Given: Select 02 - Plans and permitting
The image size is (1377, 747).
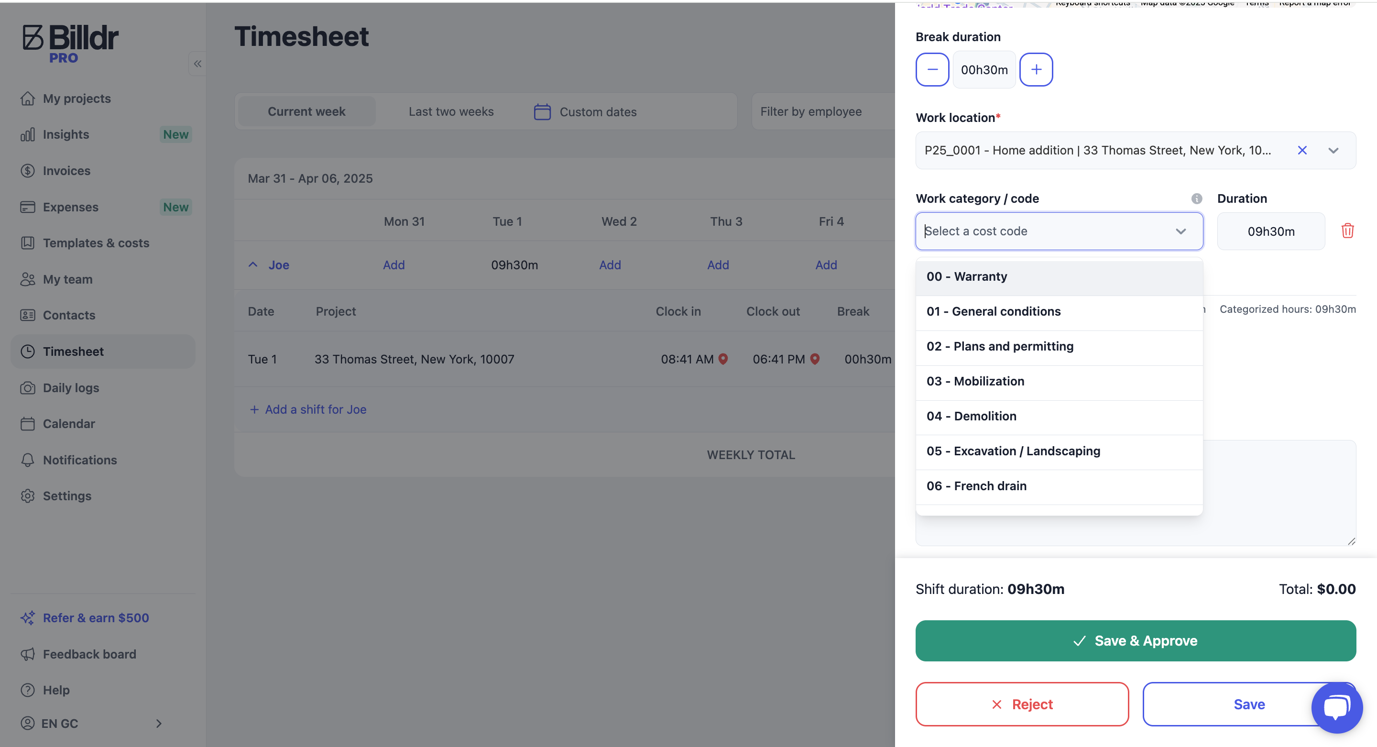Looking at the screenshot, I should [x=1059, y=347].
